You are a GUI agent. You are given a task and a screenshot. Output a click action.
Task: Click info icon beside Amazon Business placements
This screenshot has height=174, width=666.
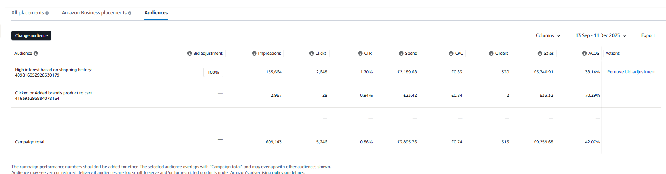(x=130, y=13)
